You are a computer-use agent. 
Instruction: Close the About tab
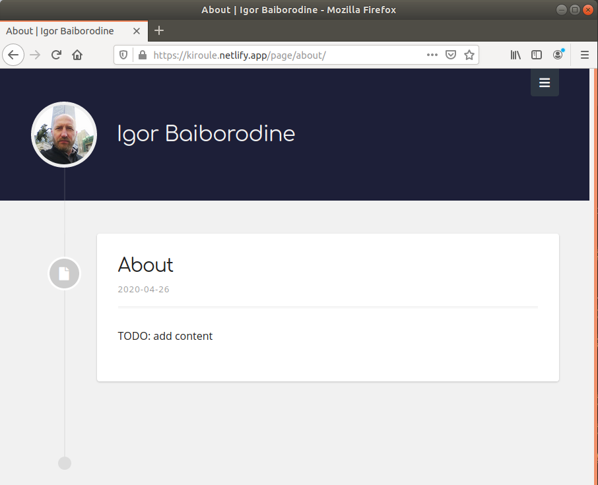tap(137, 31)
